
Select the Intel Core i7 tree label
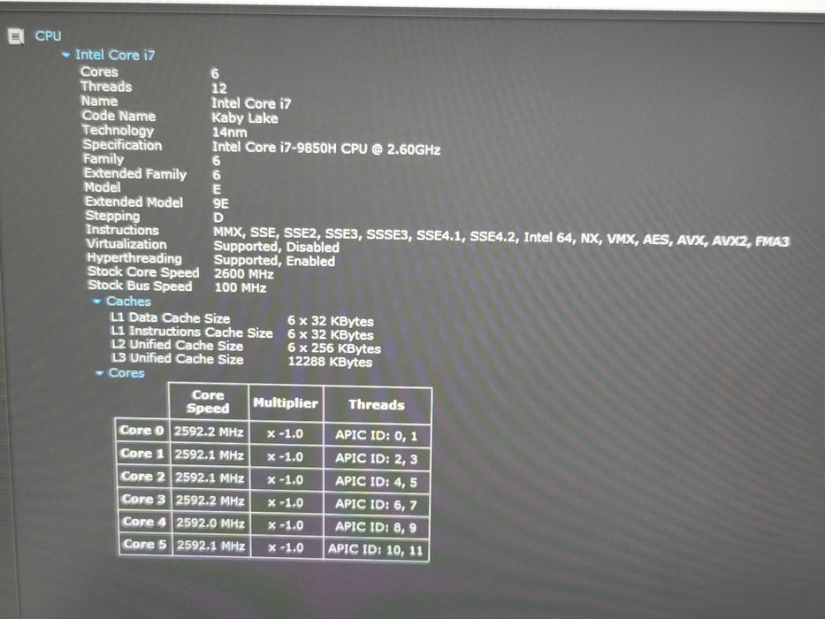(115, 55)
